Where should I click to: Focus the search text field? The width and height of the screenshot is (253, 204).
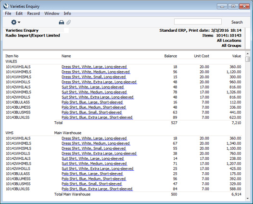coord(198,22)
